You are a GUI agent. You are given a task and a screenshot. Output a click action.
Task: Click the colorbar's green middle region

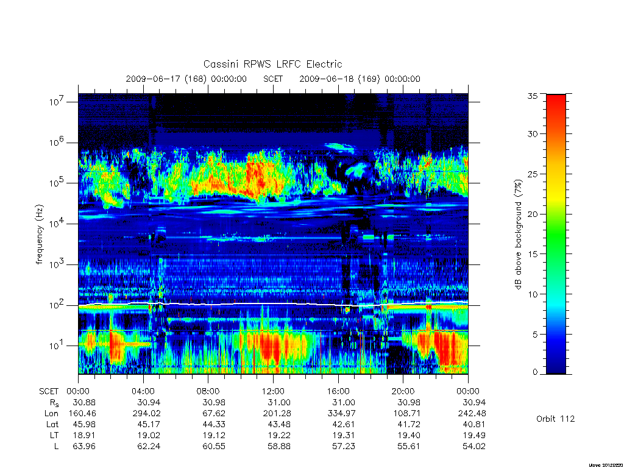(x=556, y=235)
